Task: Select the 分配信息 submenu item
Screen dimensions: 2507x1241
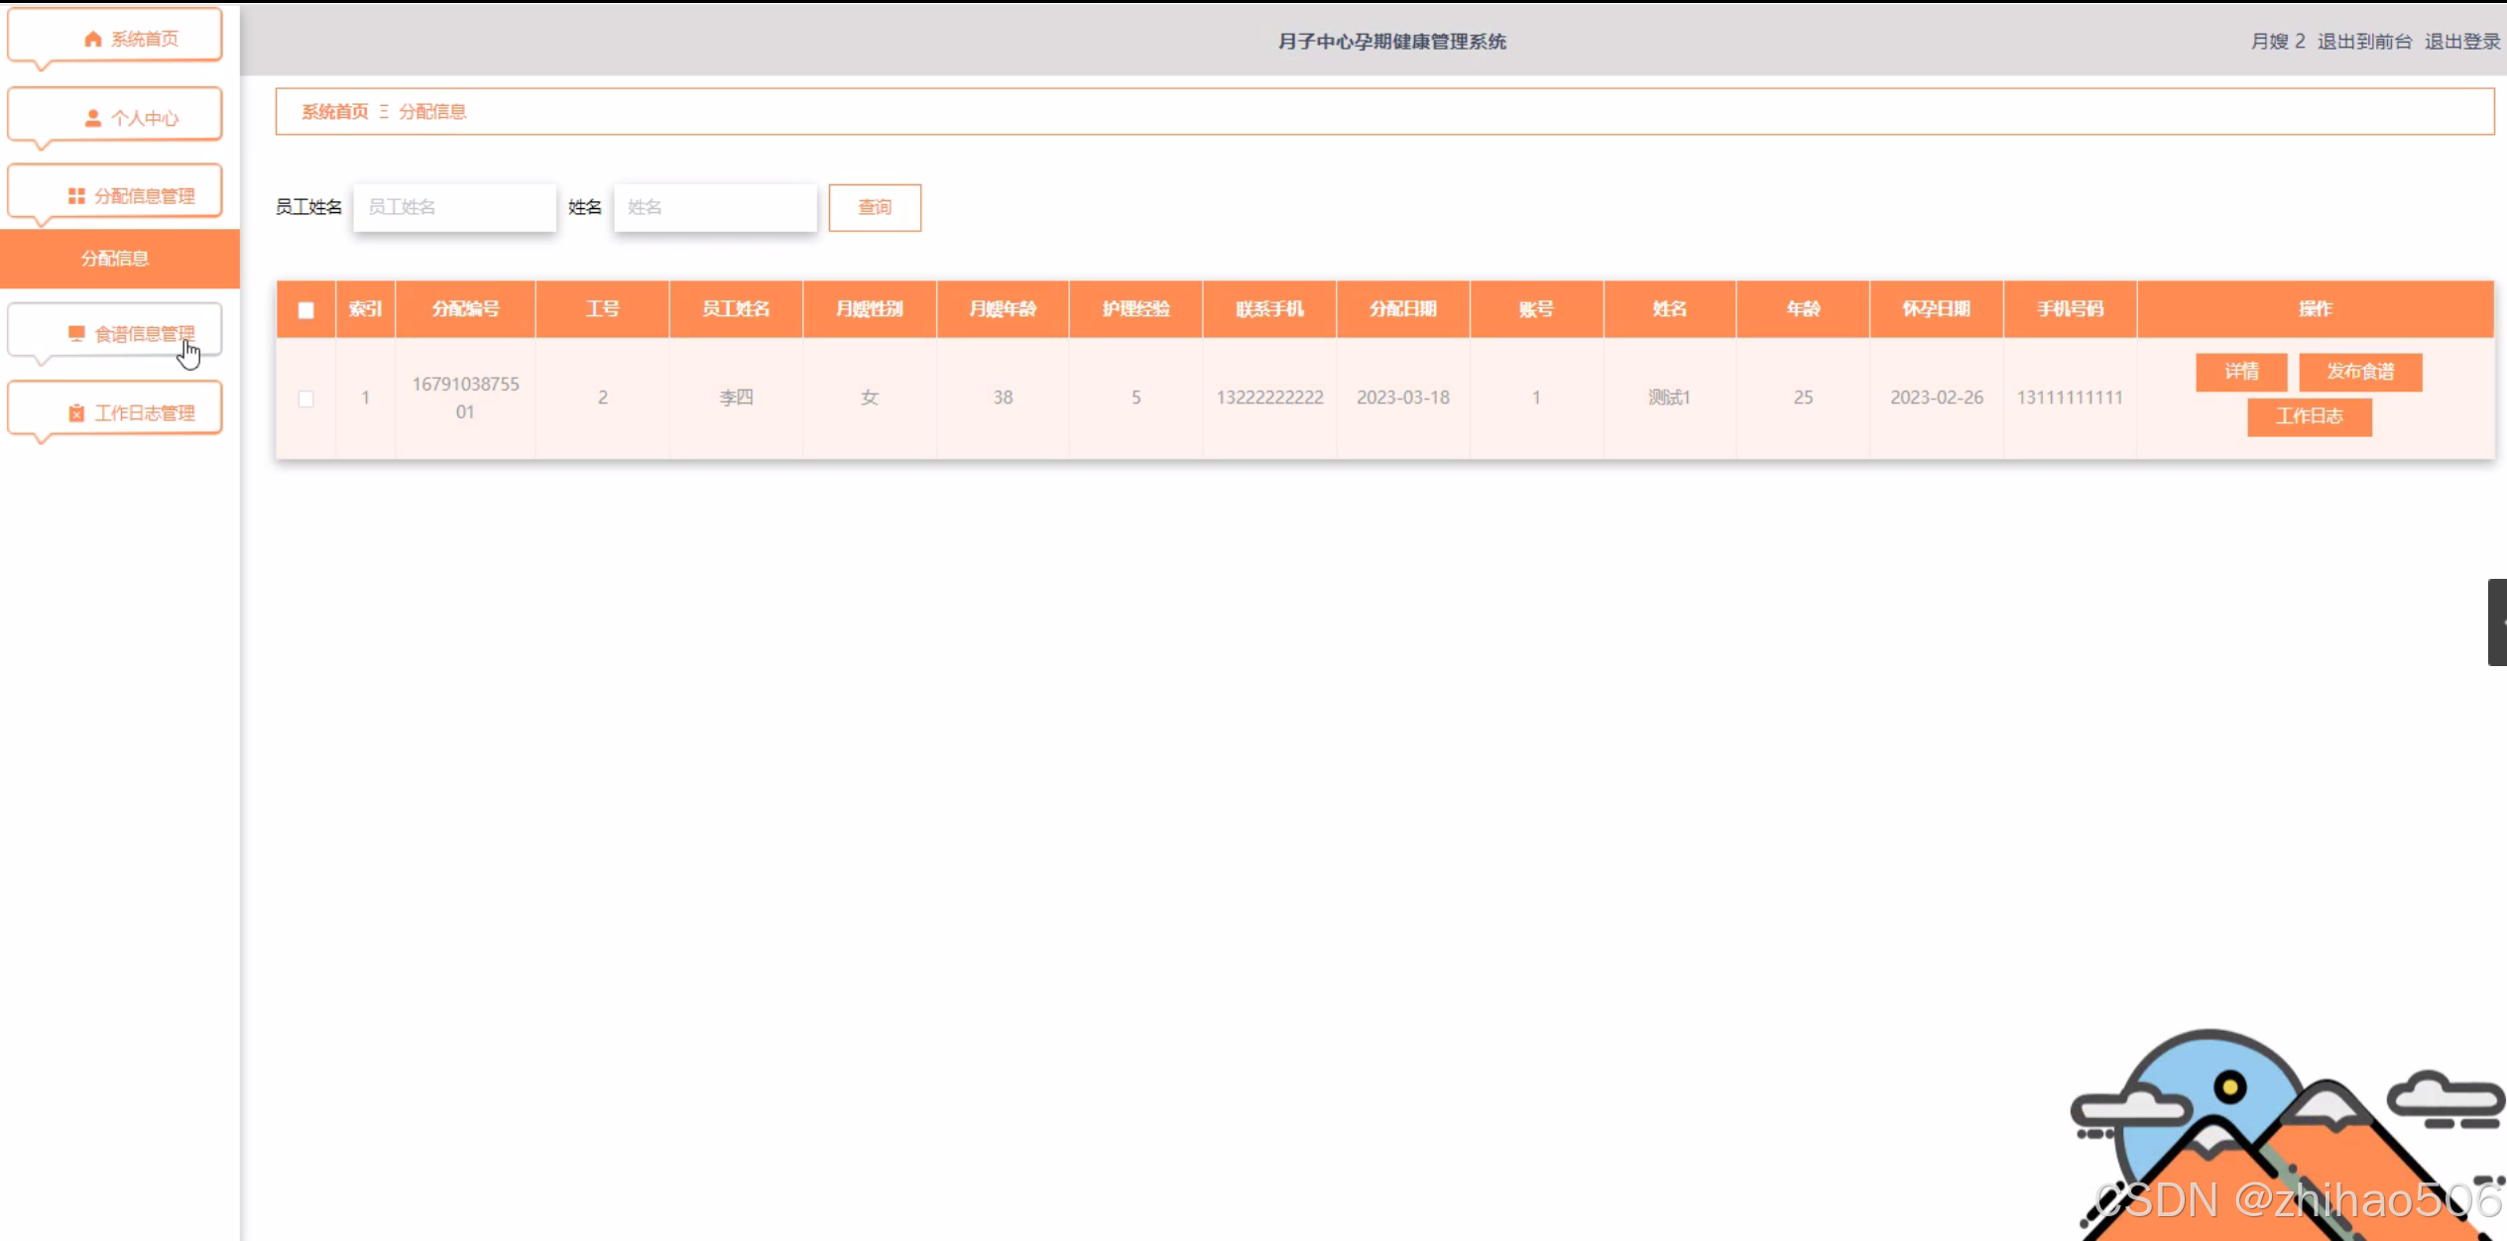Action: 115,259
